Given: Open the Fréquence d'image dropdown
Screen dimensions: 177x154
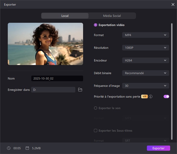Looking at the screenshot, I should 146,86.
